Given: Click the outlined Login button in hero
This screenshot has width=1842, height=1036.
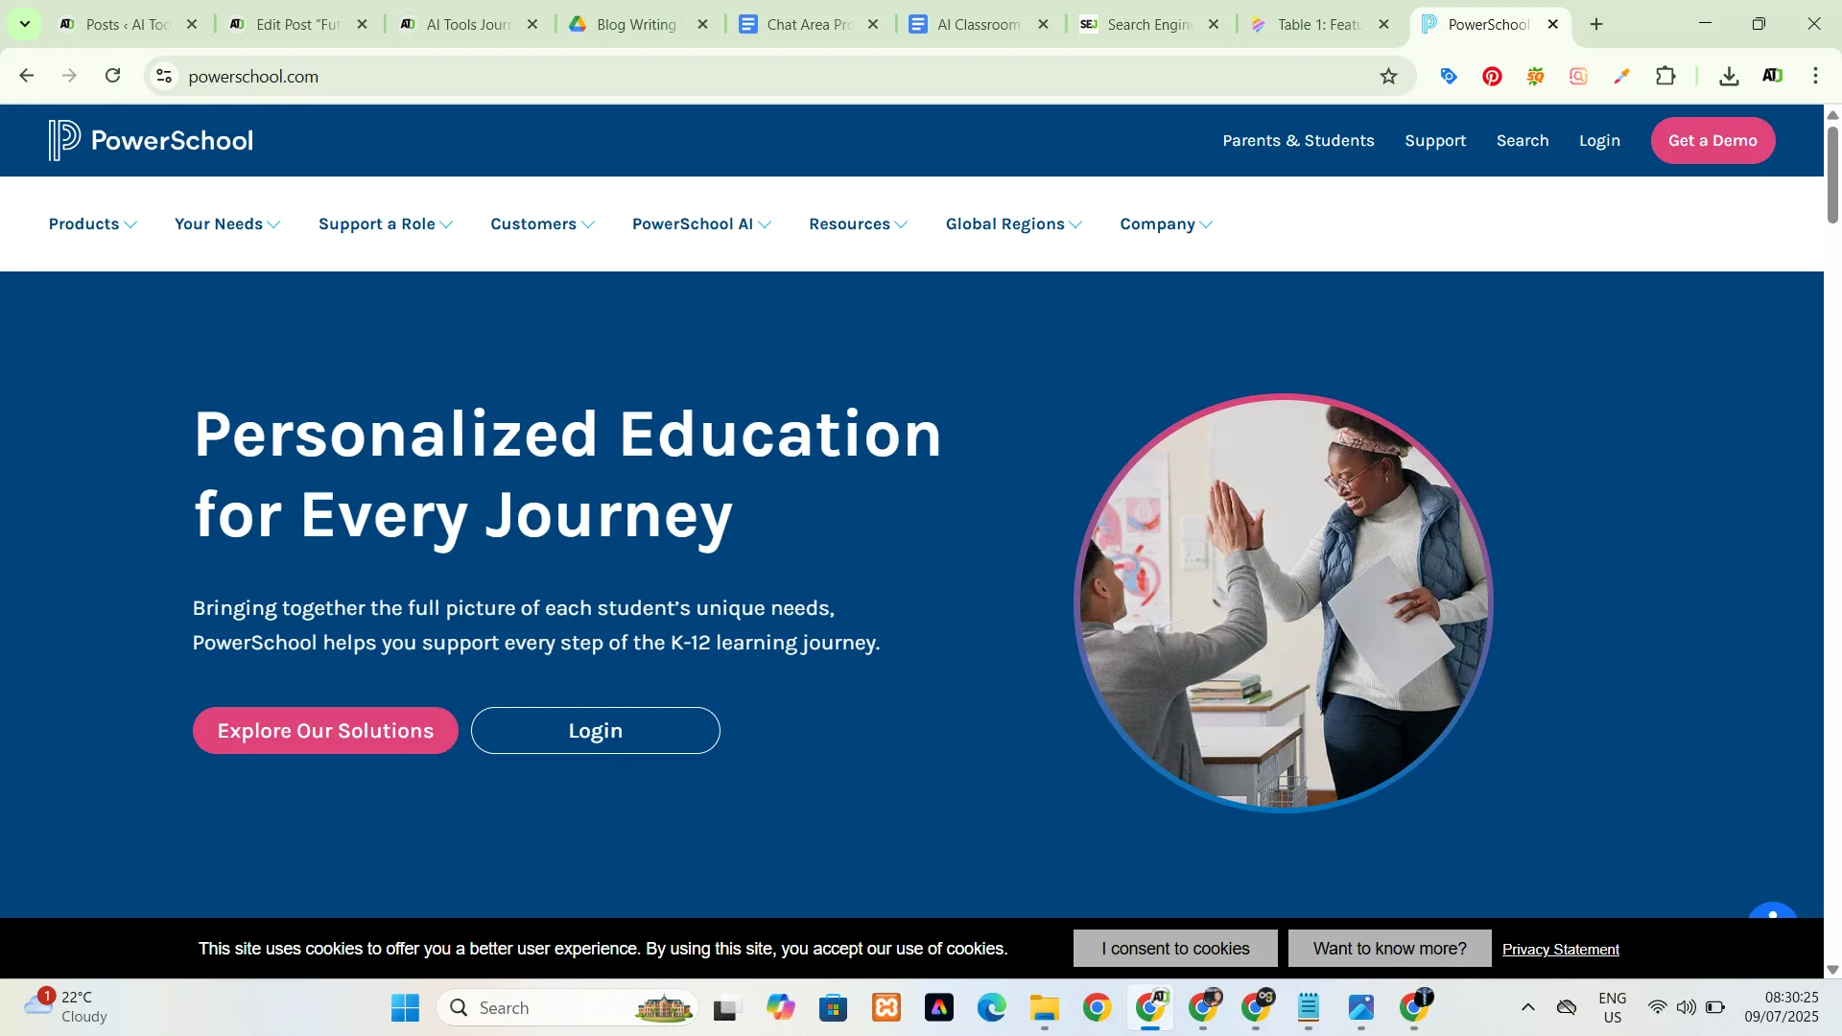Looking at the screenshot, I should pyautogui.click(x=595, y=730).
